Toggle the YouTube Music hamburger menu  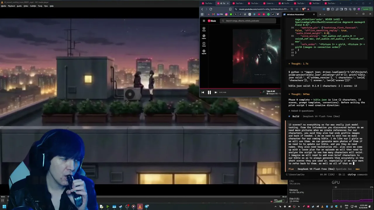click(204, 21)
